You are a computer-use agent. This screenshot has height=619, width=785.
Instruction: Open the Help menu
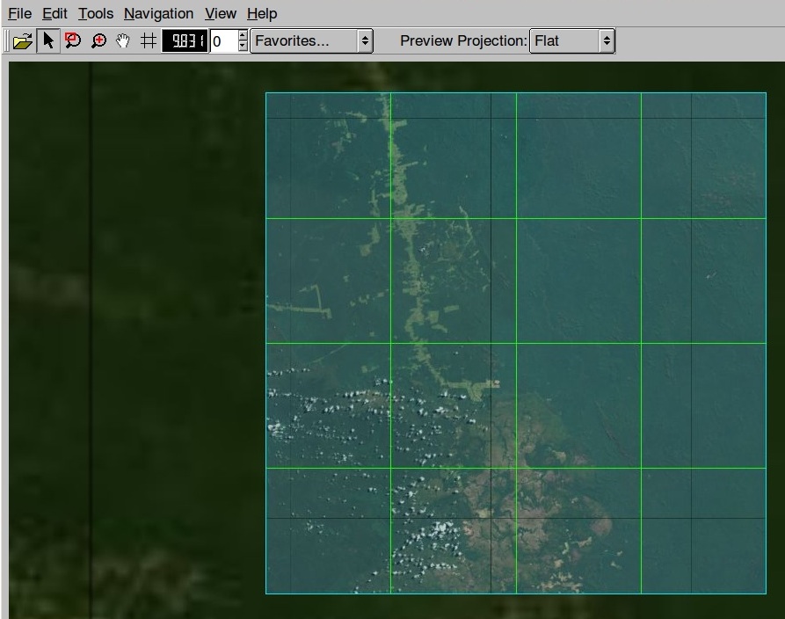coord(261,13)
